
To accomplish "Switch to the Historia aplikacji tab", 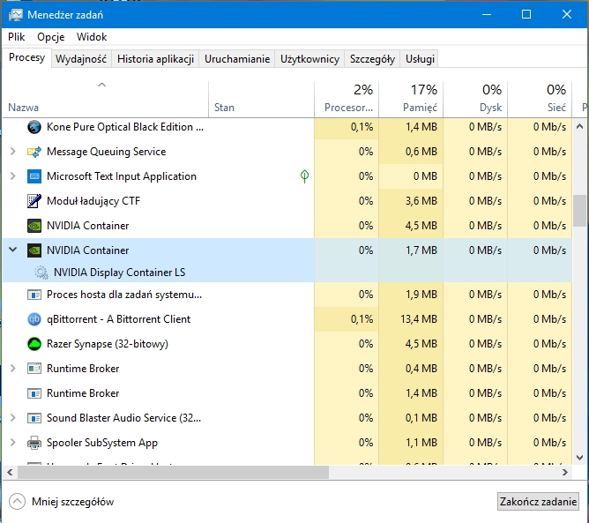I will tap(155, 59).
